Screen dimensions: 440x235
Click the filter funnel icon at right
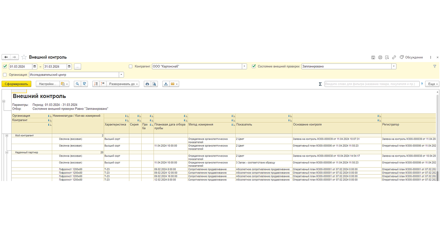click(435, 66)
